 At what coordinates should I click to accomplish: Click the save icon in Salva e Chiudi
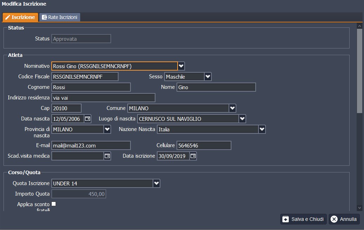(286, 219)
